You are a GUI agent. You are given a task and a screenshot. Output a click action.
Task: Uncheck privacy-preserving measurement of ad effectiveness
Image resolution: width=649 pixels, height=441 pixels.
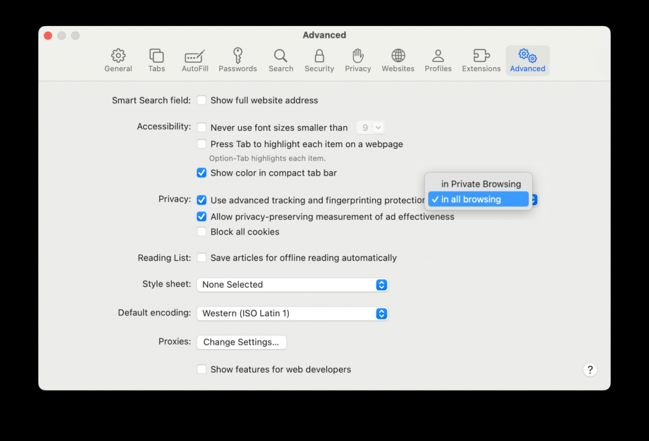point(202,216)
